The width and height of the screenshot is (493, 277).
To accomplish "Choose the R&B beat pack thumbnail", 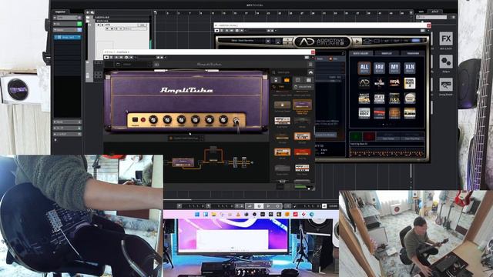I will click(x=394, y=98).
